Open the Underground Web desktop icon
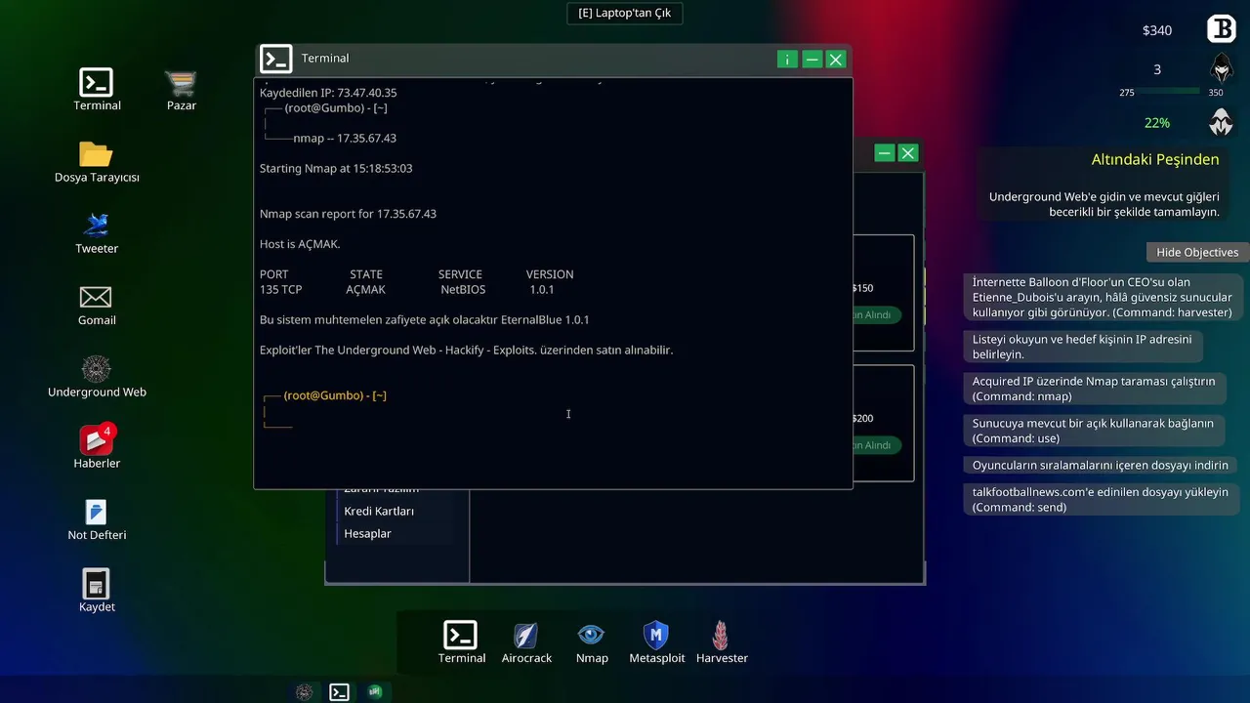Viewport: 1250px width, 703px height. point(97,376)
